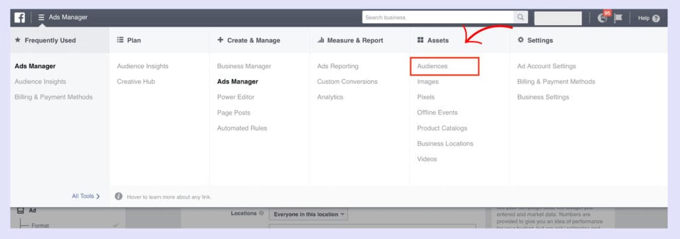The height and width of the screenshot is (239, 680).
Task: Open Audiences under Assets
Action: 432,66
